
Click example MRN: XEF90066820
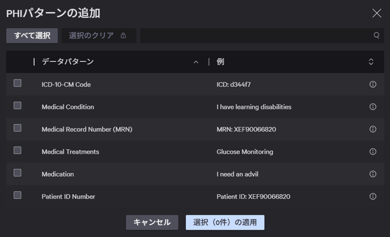tap(246, 129)
